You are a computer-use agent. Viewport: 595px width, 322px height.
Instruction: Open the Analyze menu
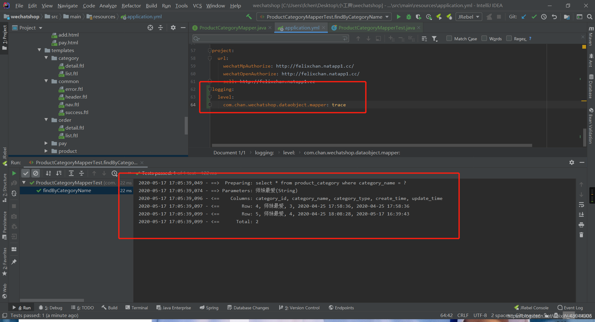[108, 6]
